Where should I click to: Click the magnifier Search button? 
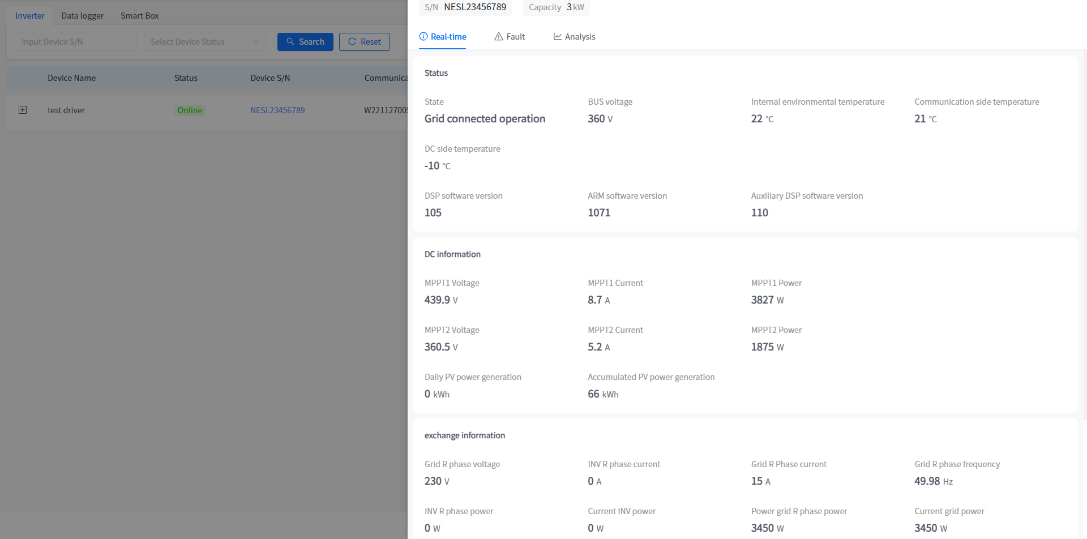point(305,42)
